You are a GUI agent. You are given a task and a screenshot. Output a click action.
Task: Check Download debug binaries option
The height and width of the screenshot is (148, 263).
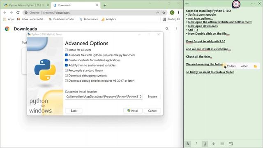[x=66, y=81]
